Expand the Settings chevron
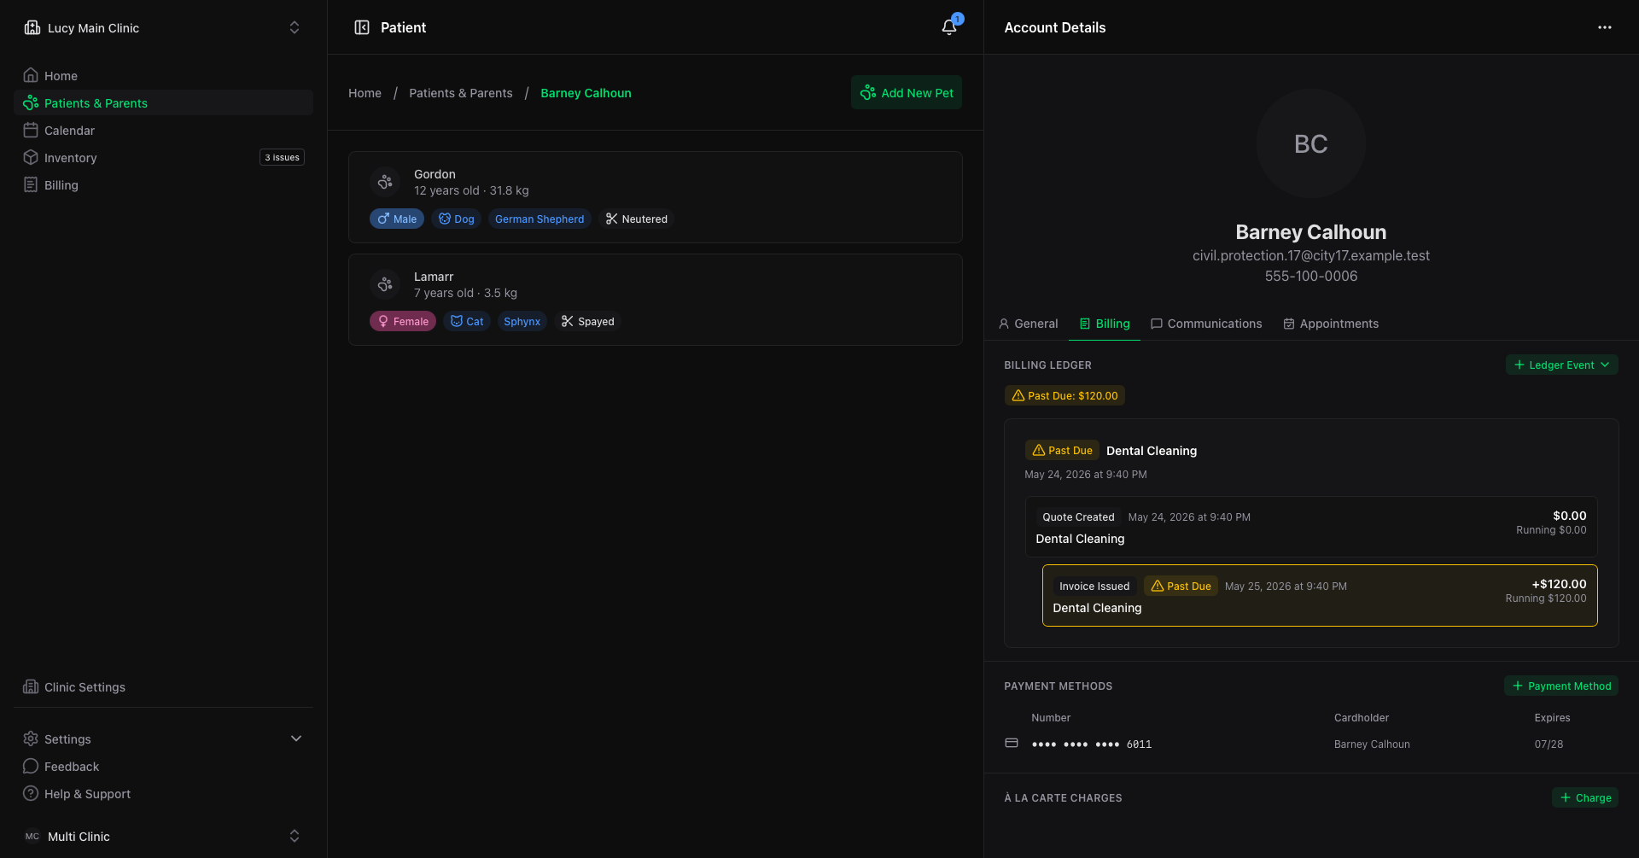 (x=296, y=739)
